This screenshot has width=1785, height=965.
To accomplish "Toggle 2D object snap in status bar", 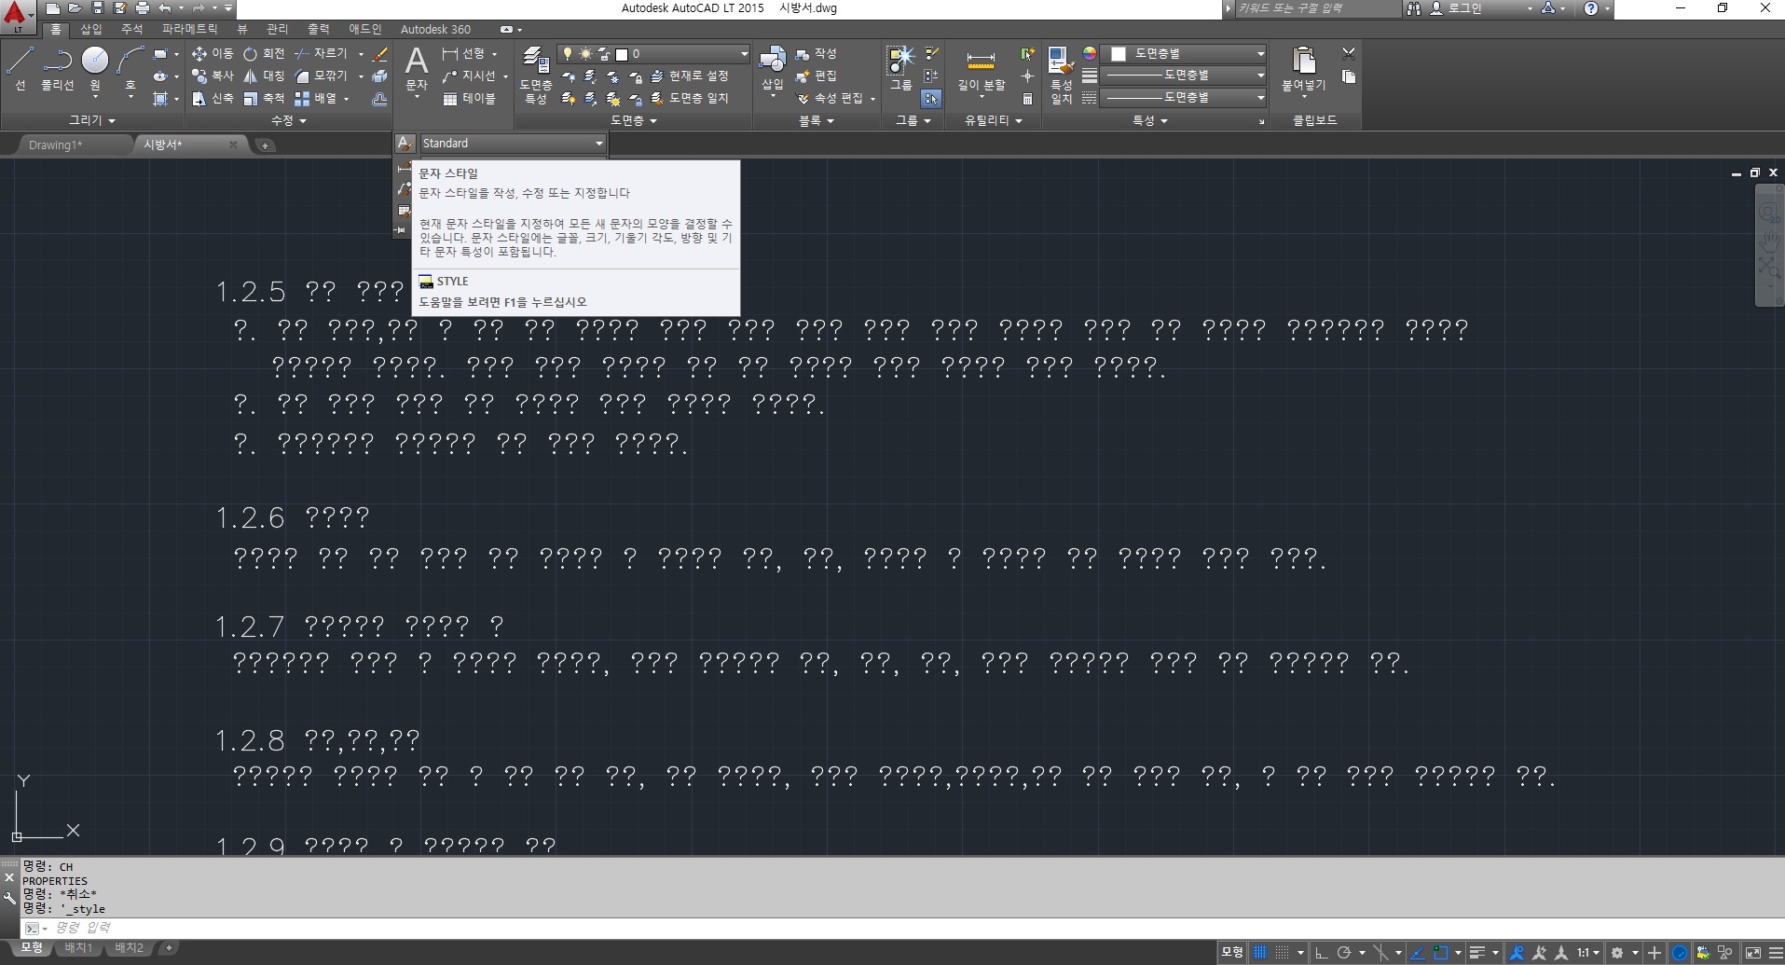I will (x=1441, y=953).
